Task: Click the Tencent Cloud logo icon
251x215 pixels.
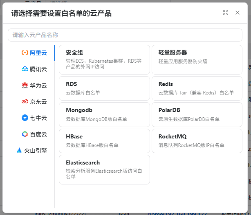Action: [x=25, y=69]
